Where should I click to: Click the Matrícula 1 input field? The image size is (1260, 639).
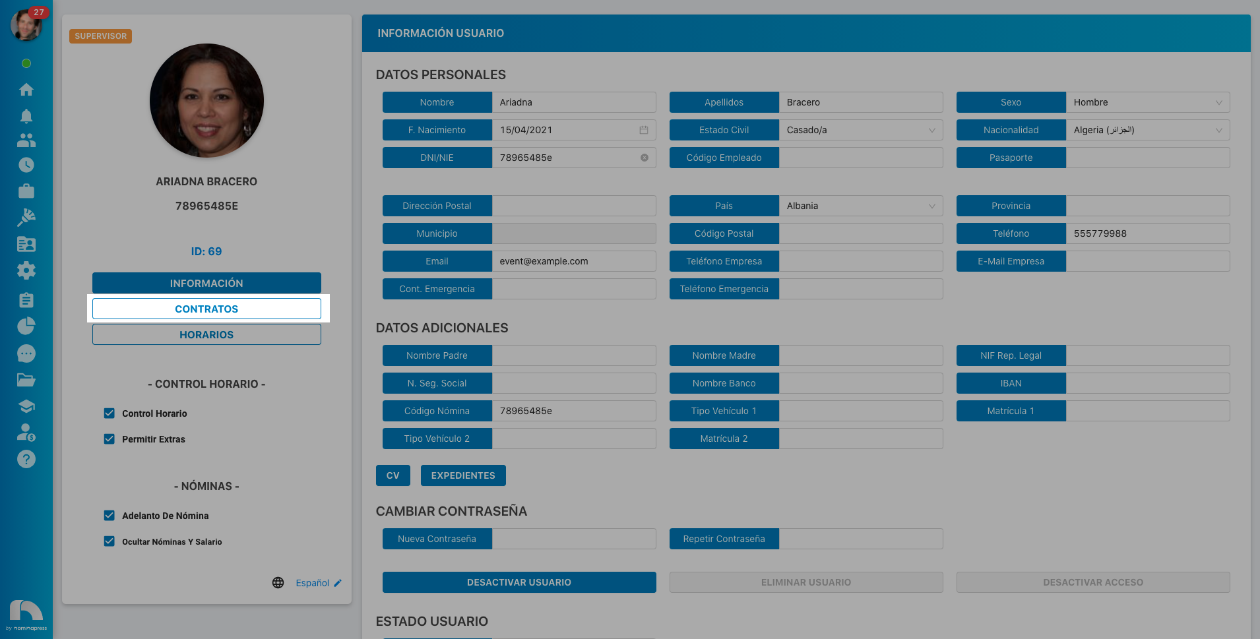1148,411
